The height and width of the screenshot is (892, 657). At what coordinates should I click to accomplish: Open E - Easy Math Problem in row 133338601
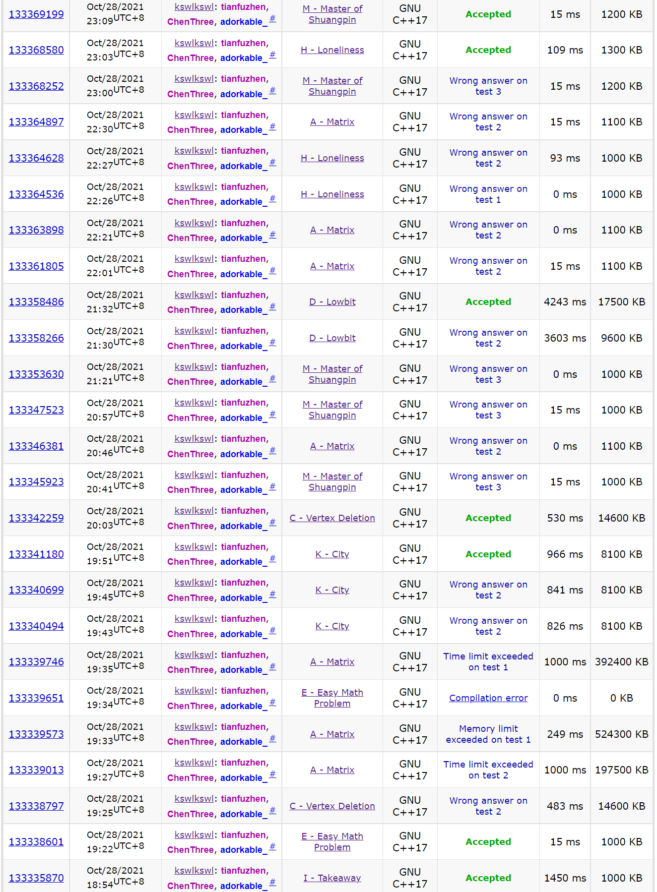[332, 842]
